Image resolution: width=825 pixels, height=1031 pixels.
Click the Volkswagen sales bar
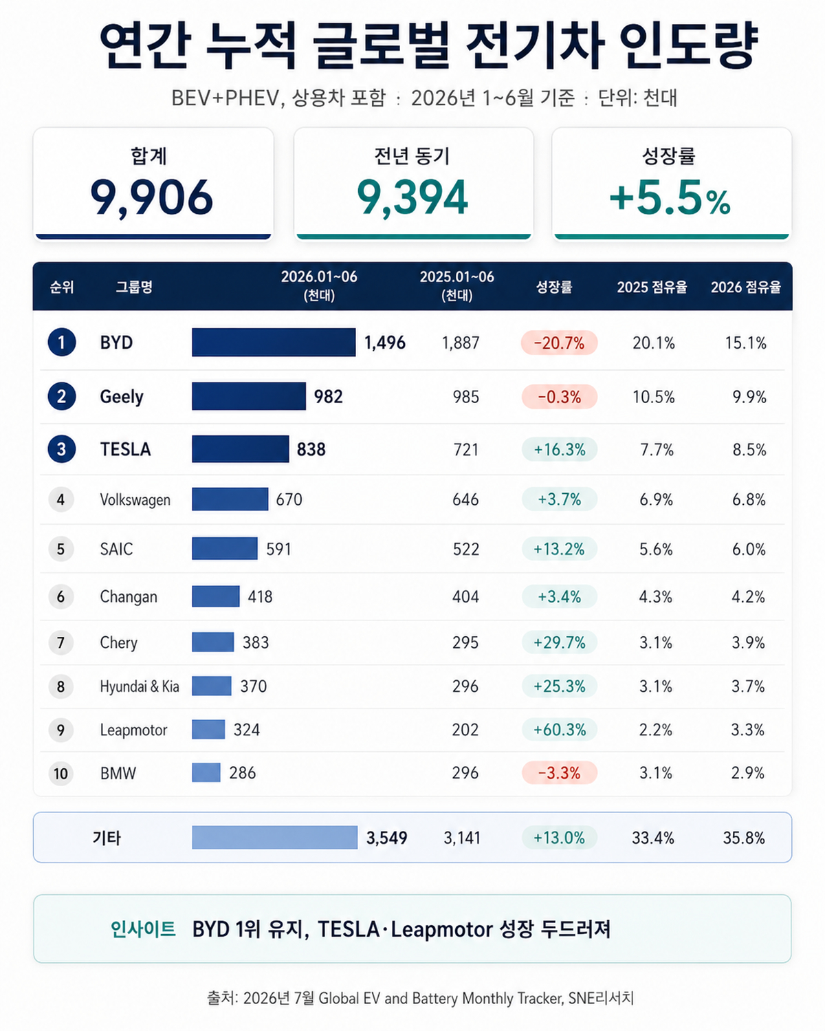[230, 499]
